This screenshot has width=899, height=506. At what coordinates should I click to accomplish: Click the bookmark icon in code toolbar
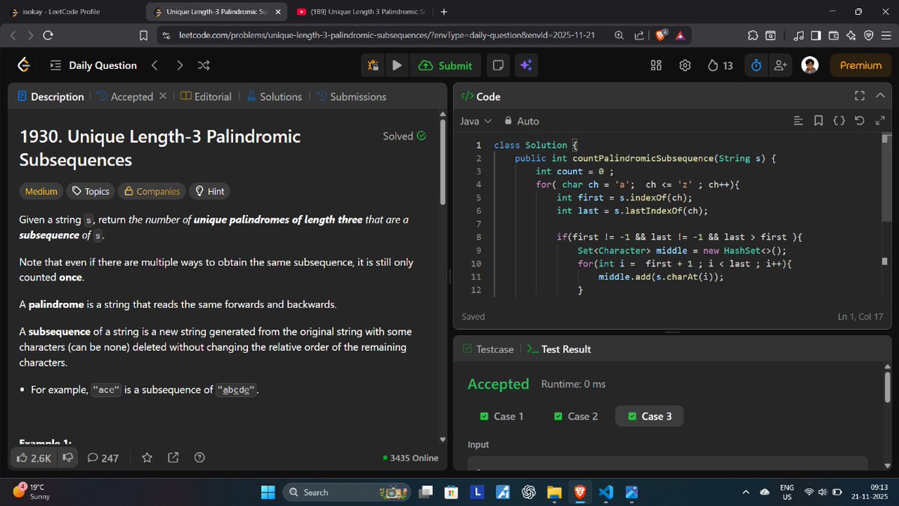pos(818,121)
